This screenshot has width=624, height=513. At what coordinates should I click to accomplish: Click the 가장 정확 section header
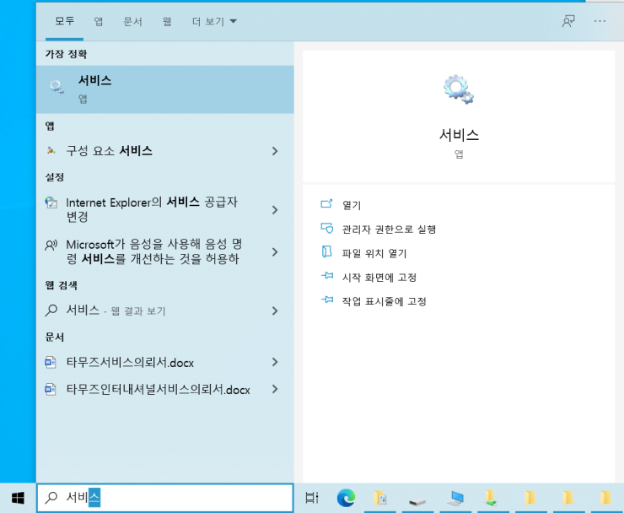(x=66, y=54)
